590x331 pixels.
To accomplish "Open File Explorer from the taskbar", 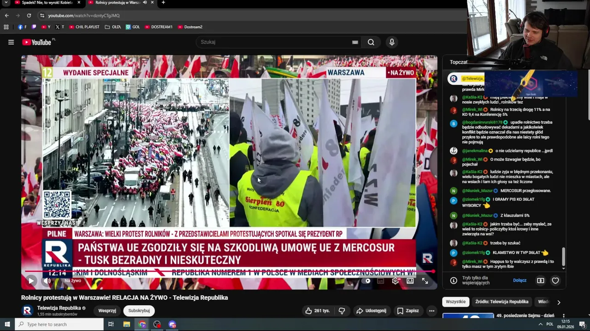I will pyautogui.click(x=127, y=325).
